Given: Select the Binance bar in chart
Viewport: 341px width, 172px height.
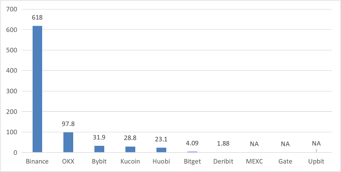Looking at the screenshot, I should tap(37, 89).
